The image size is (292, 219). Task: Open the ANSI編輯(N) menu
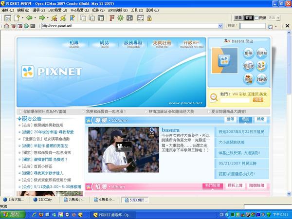[118, 10]
